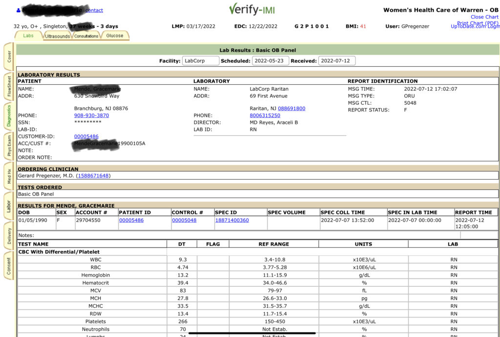500x337 pixels.
Task: Click the laboratory zip code link 088691800
Action: pos(292,109)
